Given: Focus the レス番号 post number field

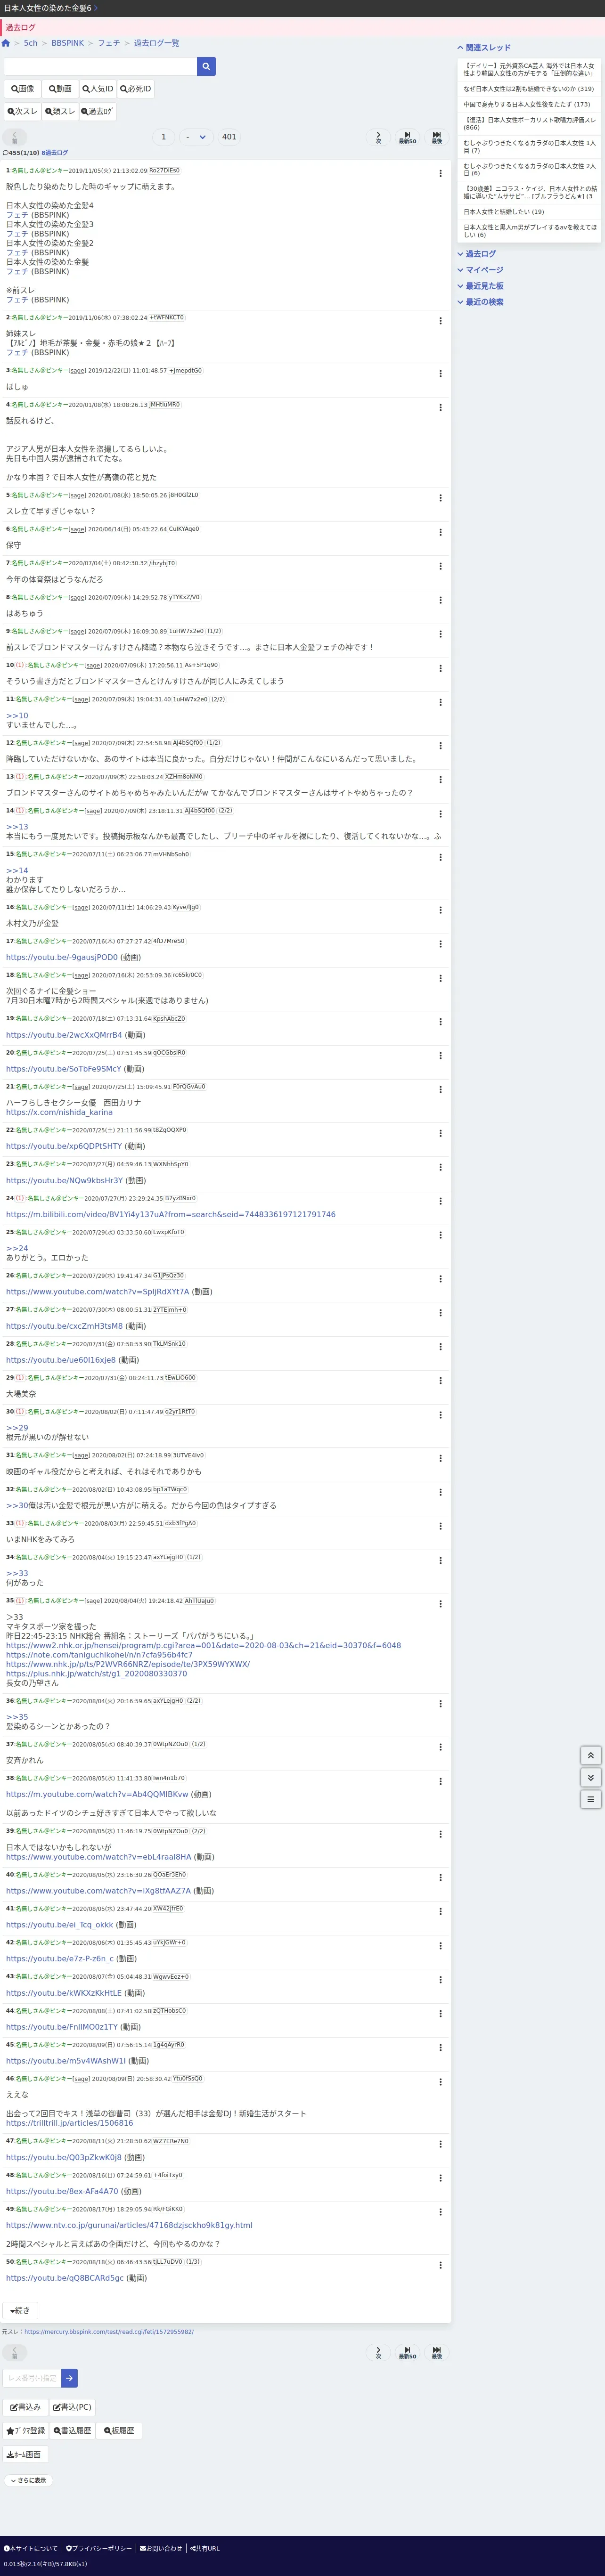Looking at the screenshot, I should pyautogui.click(x=32, y=2378).
